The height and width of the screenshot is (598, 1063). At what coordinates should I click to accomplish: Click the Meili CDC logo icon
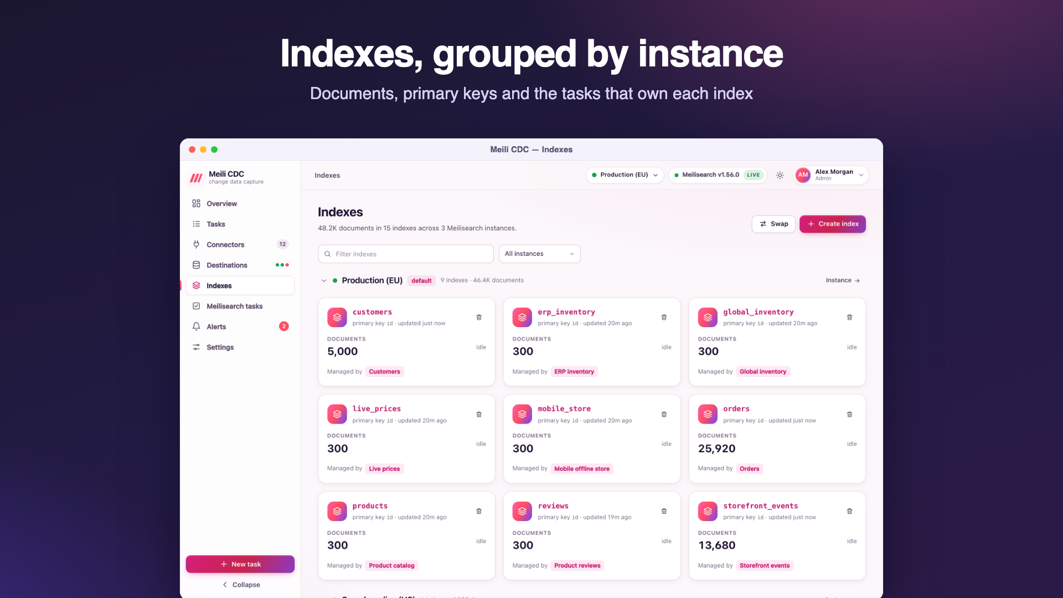click(x=196, y=178)
